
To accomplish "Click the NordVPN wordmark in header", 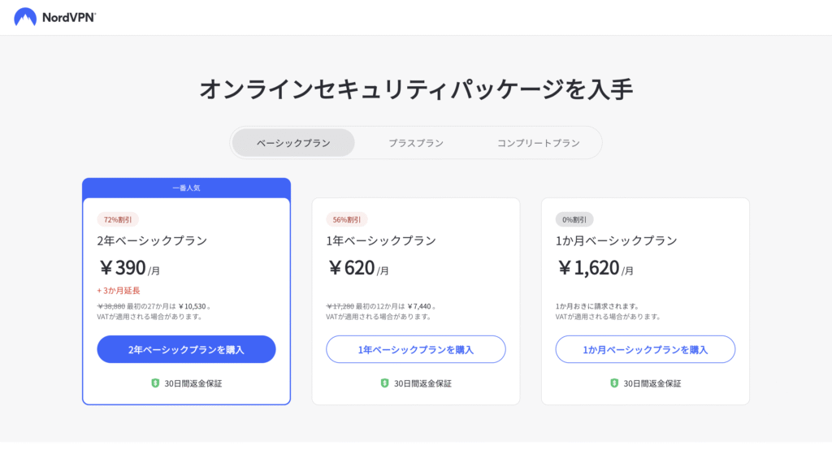I will [x=69, y=18].
